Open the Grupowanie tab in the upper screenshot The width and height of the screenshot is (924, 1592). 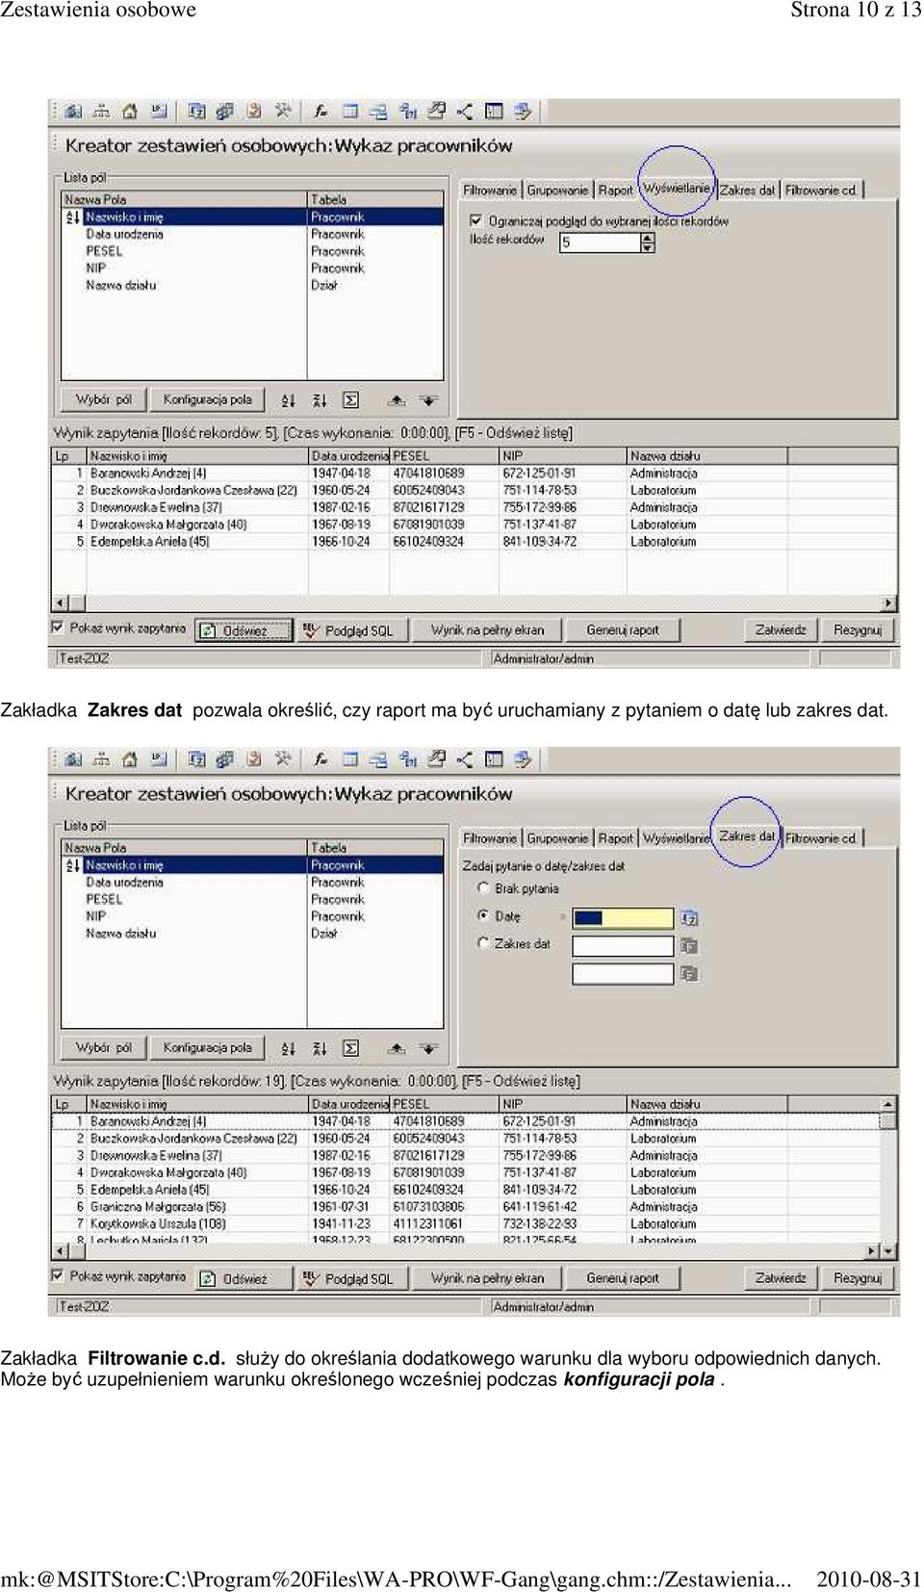point(557,191)
